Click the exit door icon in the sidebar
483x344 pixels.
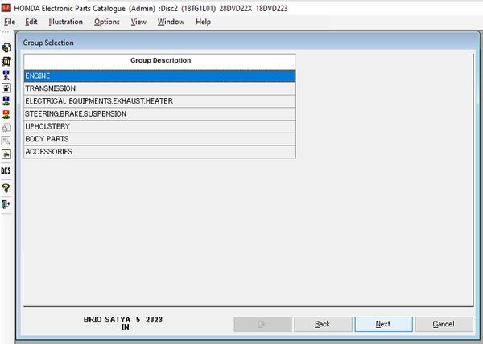pyautogui.click(x=6, y=204)
